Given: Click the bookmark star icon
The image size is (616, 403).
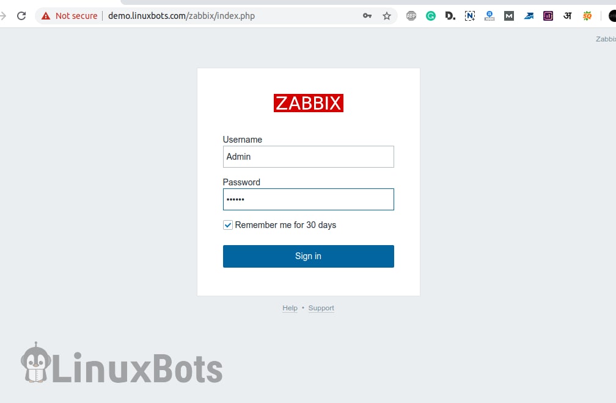Looking at the screenshot, I should (387, 15).
